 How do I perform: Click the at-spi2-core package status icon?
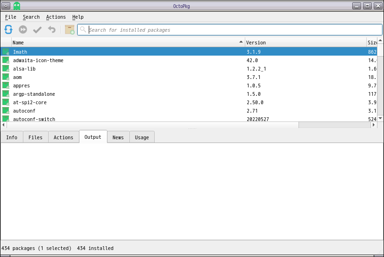pyautogui.click(x=6, y=102)
